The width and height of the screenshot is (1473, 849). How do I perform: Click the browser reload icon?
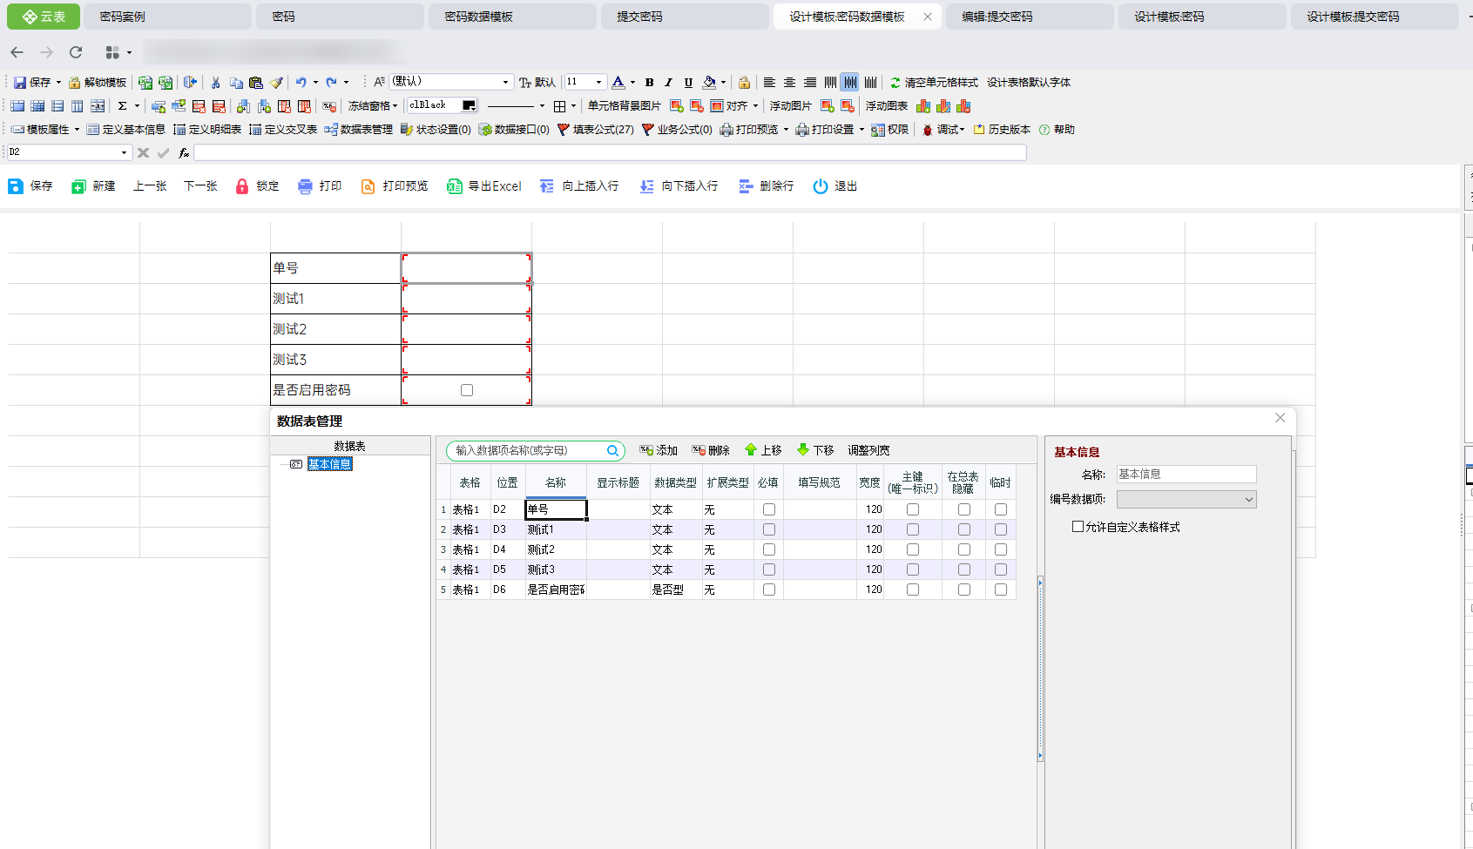(x=76, y=52)
